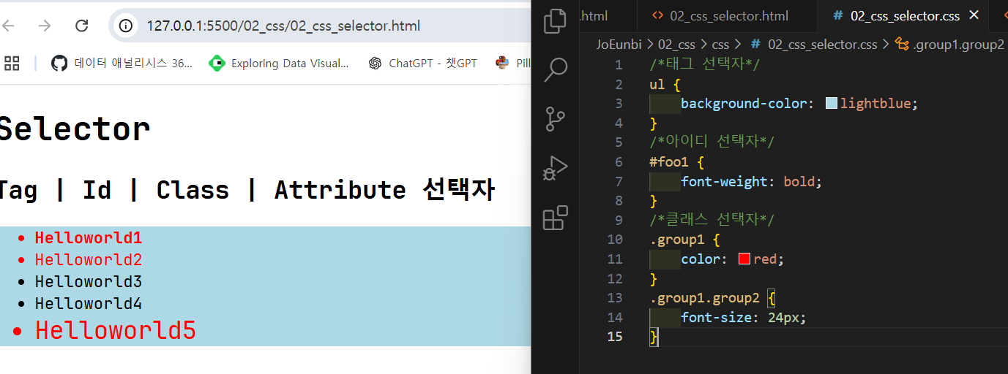Select the 02_css_selector.css breadcrumb file
1008x374 pixels.
tap(813, 45)
